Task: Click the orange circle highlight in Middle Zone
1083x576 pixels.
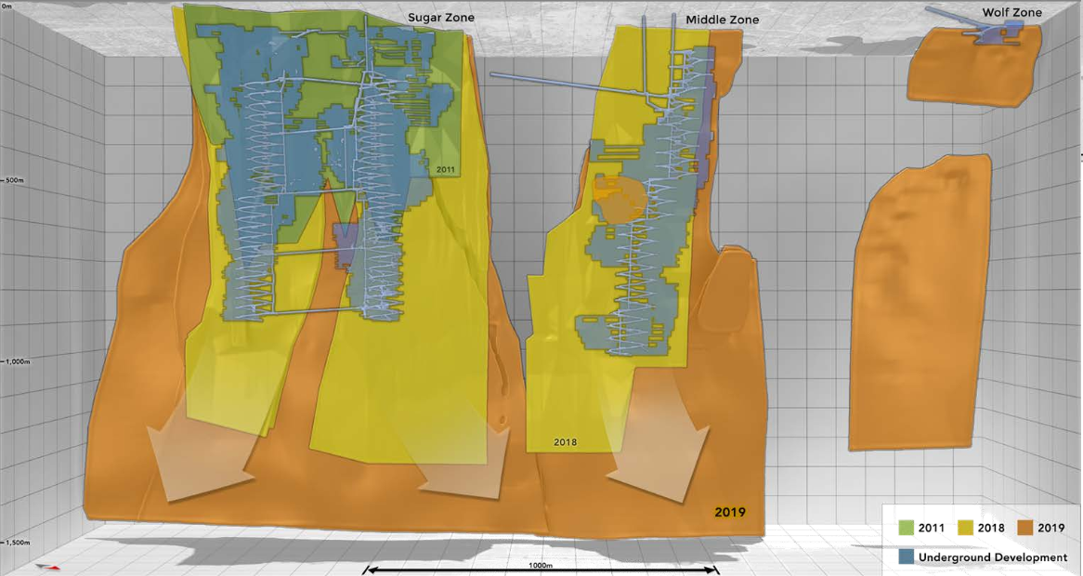Action: pyautogui.click(x=620, y=199)
